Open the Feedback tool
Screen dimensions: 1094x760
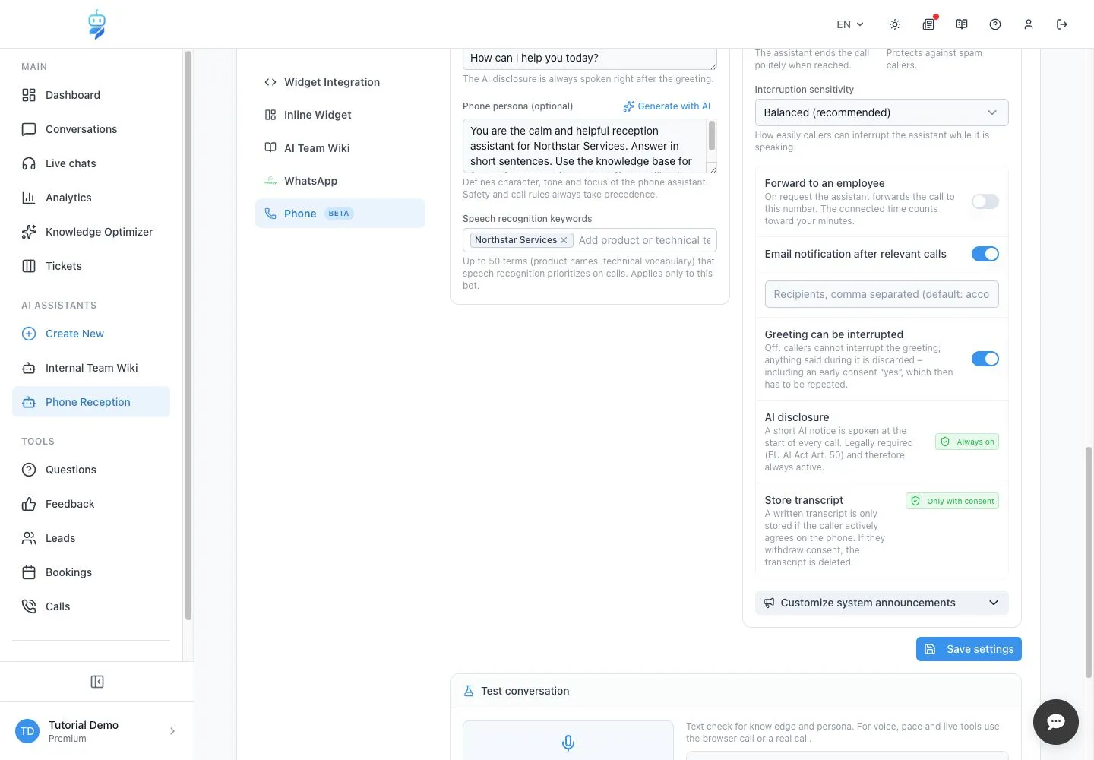point(91,504)
